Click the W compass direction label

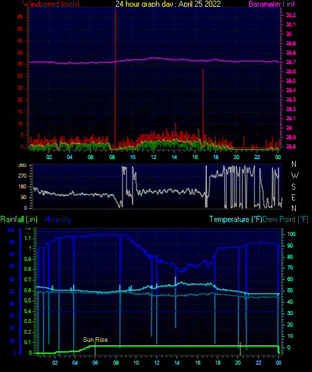click(x=295, y=176)
